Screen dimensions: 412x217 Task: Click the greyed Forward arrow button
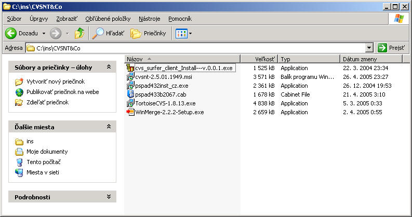tap(56, 33)
